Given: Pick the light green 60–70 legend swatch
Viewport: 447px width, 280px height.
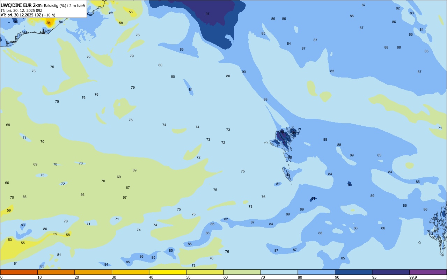Looking at the screenshot, I should coord(242,272).
